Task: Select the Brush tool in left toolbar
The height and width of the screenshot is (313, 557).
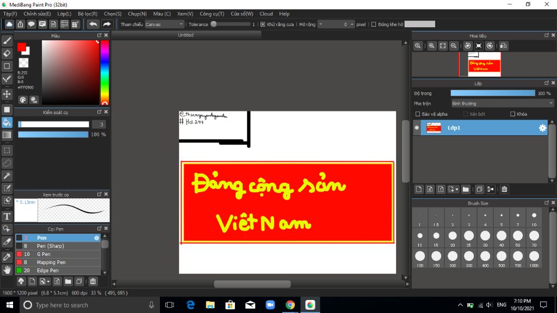Action: click(7, 41)
